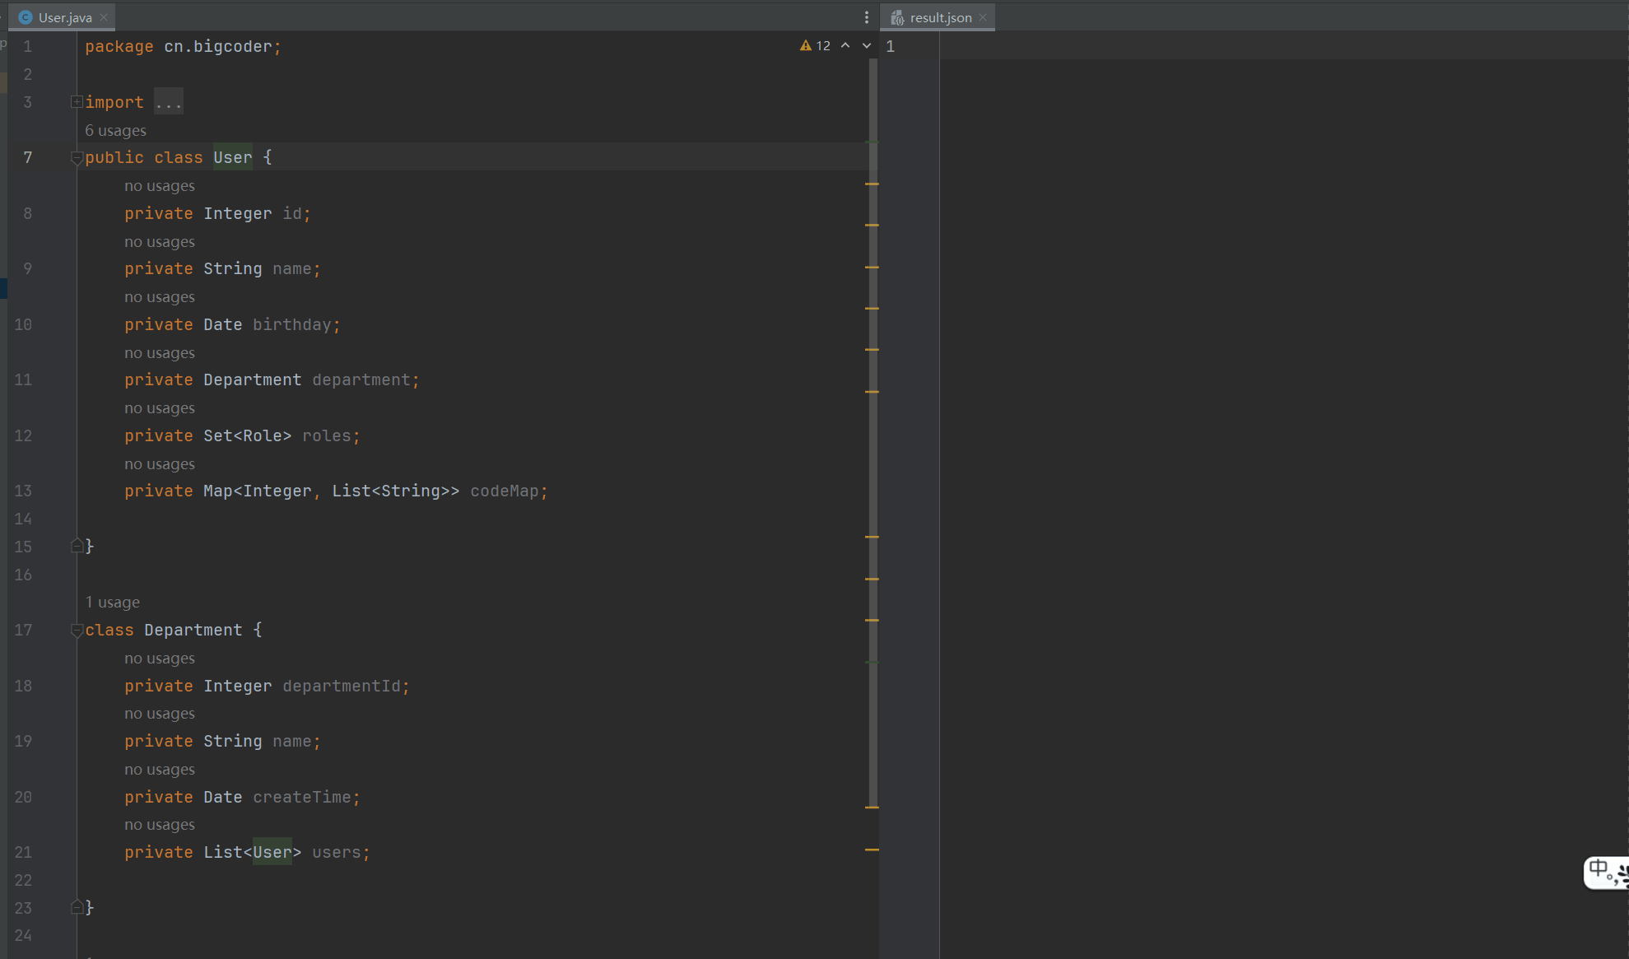Click fold marker at Department closing brace
1629x959 pixels.
pyautogui.click(x=77, y=907)
